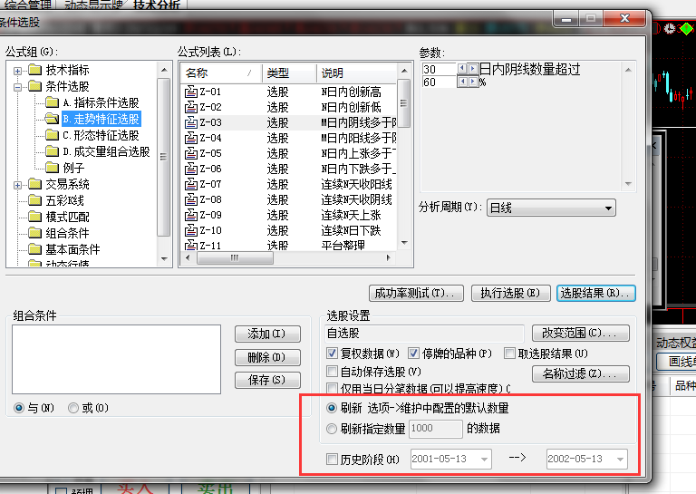
Task: Switch to the 技术分析 tab
Action: tap(156, 5)
